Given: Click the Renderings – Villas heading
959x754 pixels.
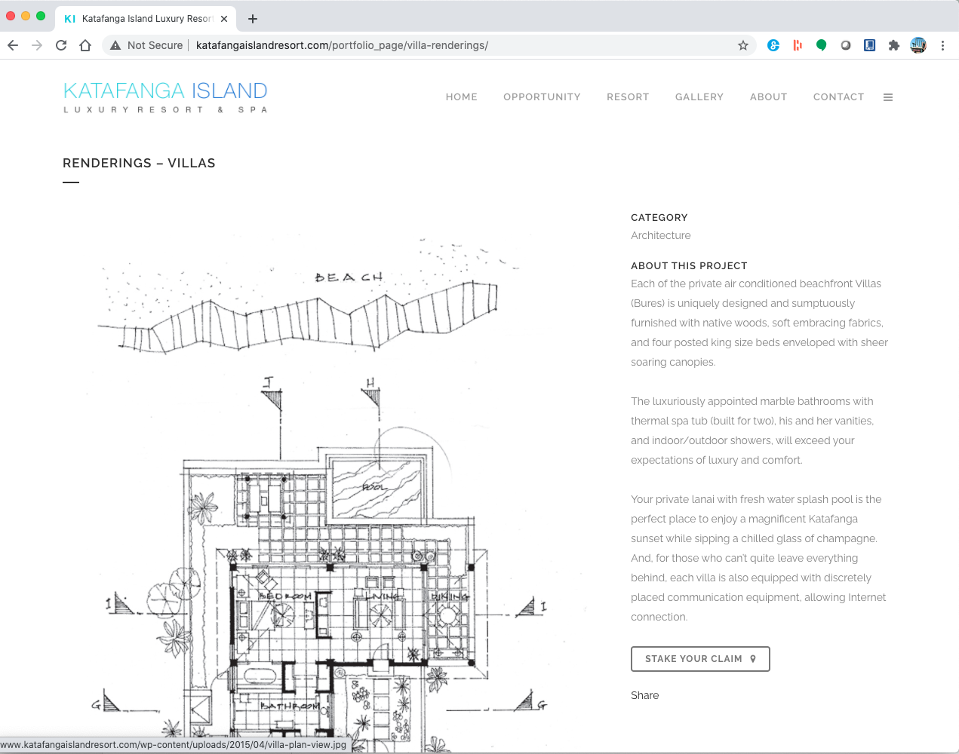Looking at the screenshot, I should pyautogui.click(x=139, y=163).
